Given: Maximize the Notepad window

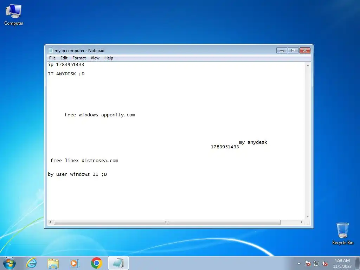Looking at the screenshot, I should point(293,50).
